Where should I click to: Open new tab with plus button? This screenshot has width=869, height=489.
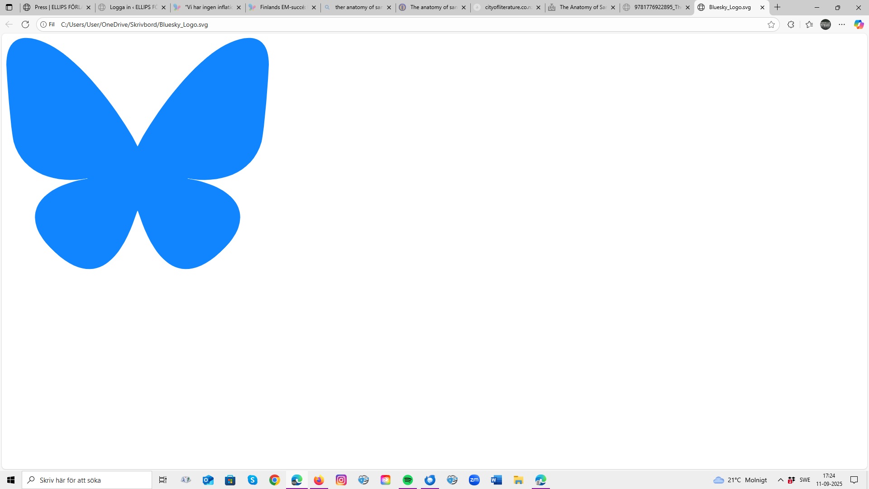point(778,7)
